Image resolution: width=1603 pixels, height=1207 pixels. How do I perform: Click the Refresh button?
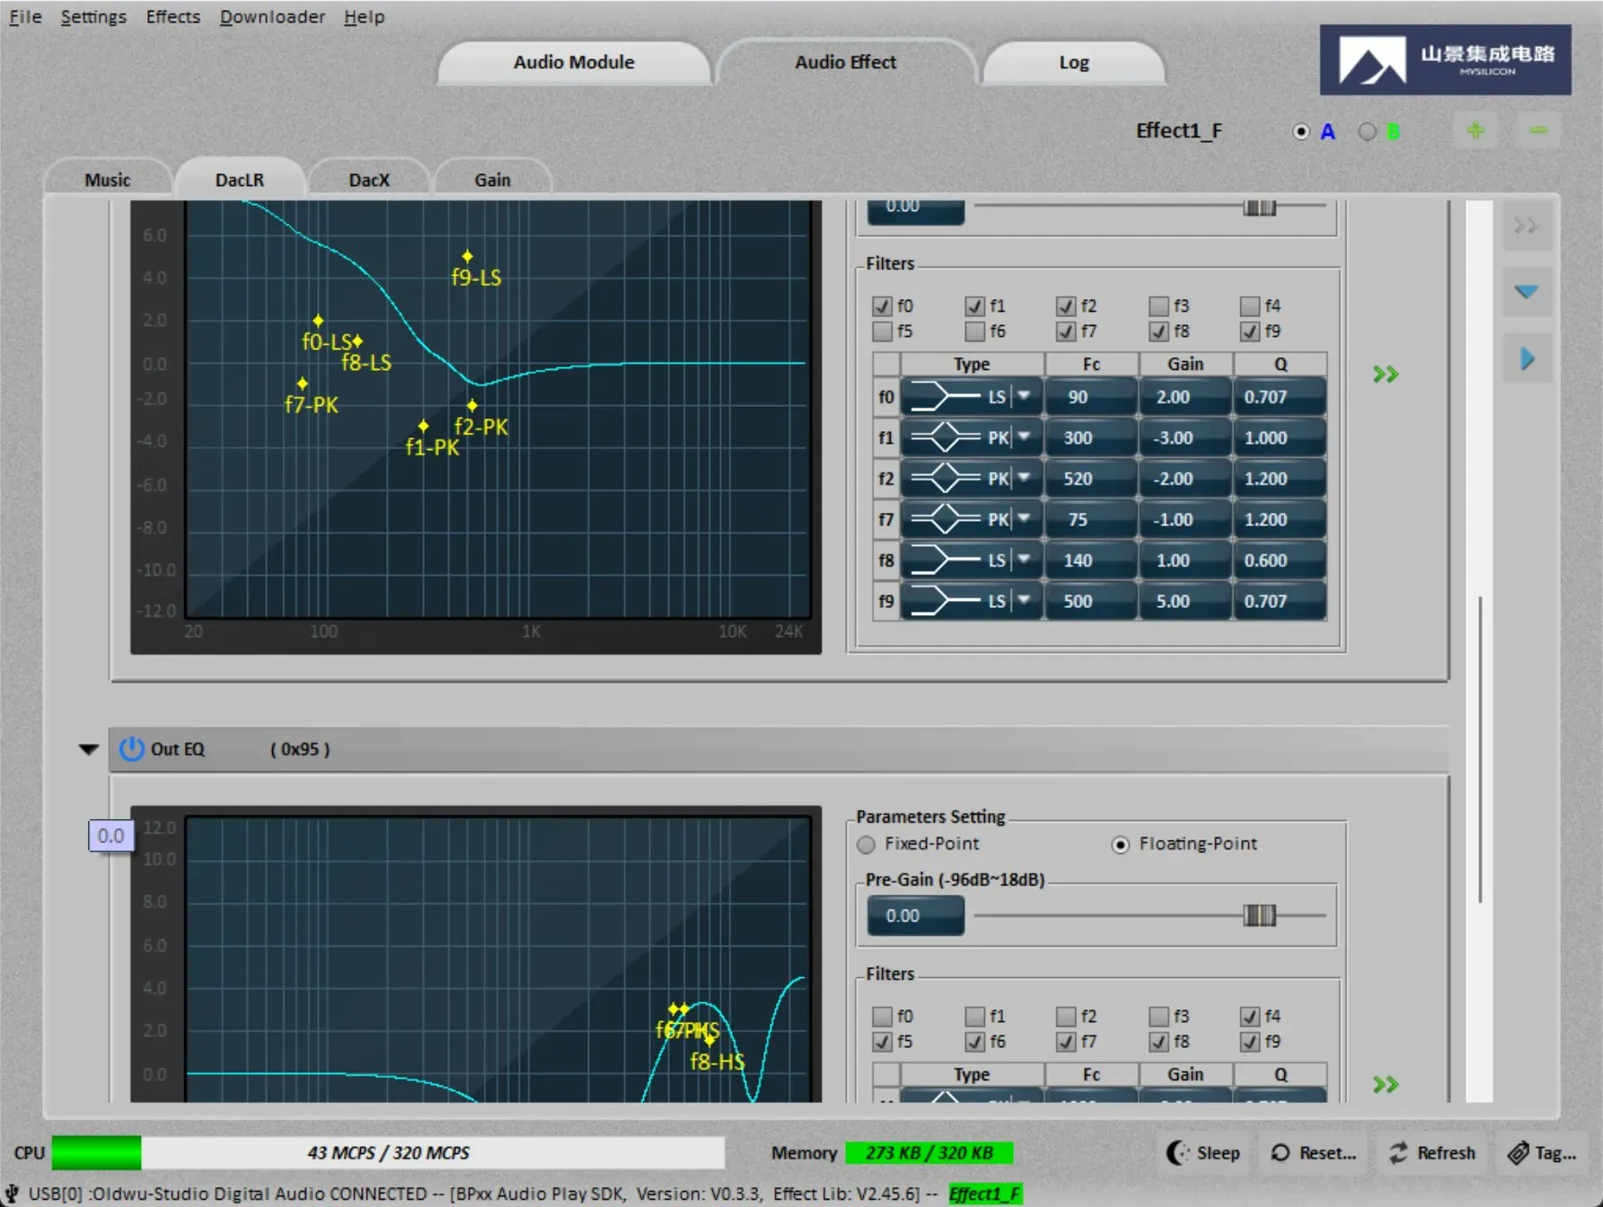(1432, 1152)
